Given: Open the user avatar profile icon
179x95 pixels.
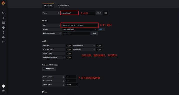Looking at the screenshot, I should [x=3, y=86].
